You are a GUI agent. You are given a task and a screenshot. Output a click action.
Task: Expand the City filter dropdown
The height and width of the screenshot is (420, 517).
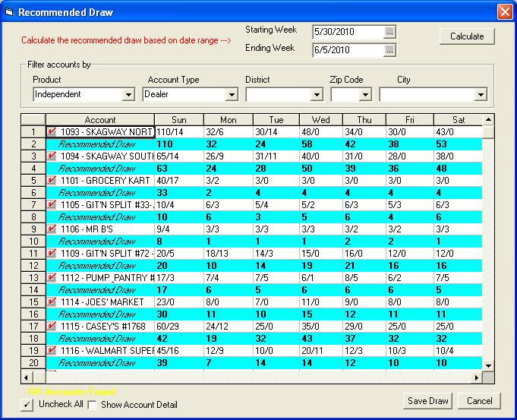click(x=480, y=95)
